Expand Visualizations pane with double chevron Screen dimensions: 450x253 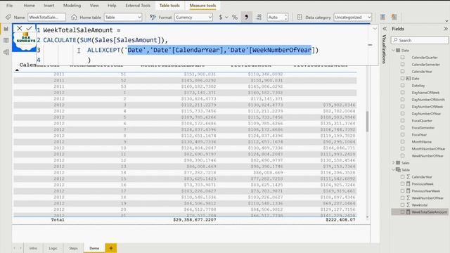tap(385, 29)
